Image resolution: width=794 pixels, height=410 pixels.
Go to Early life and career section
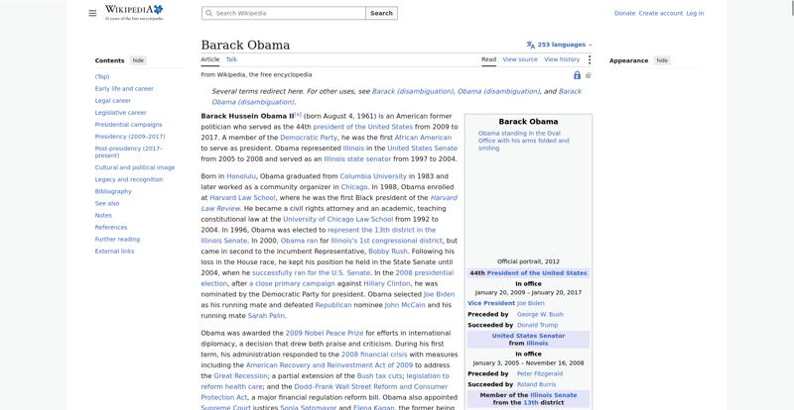(124, 88)
